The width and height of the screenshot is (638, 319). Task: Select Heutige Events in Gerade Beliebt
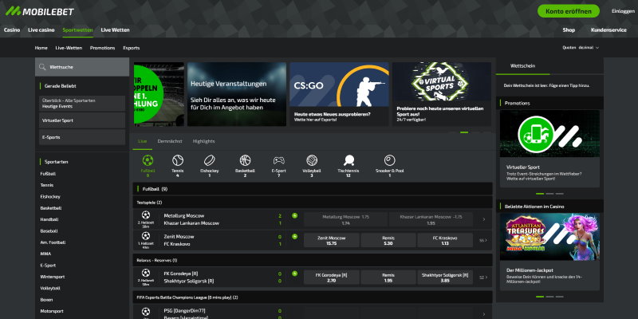tap(82, 104)
